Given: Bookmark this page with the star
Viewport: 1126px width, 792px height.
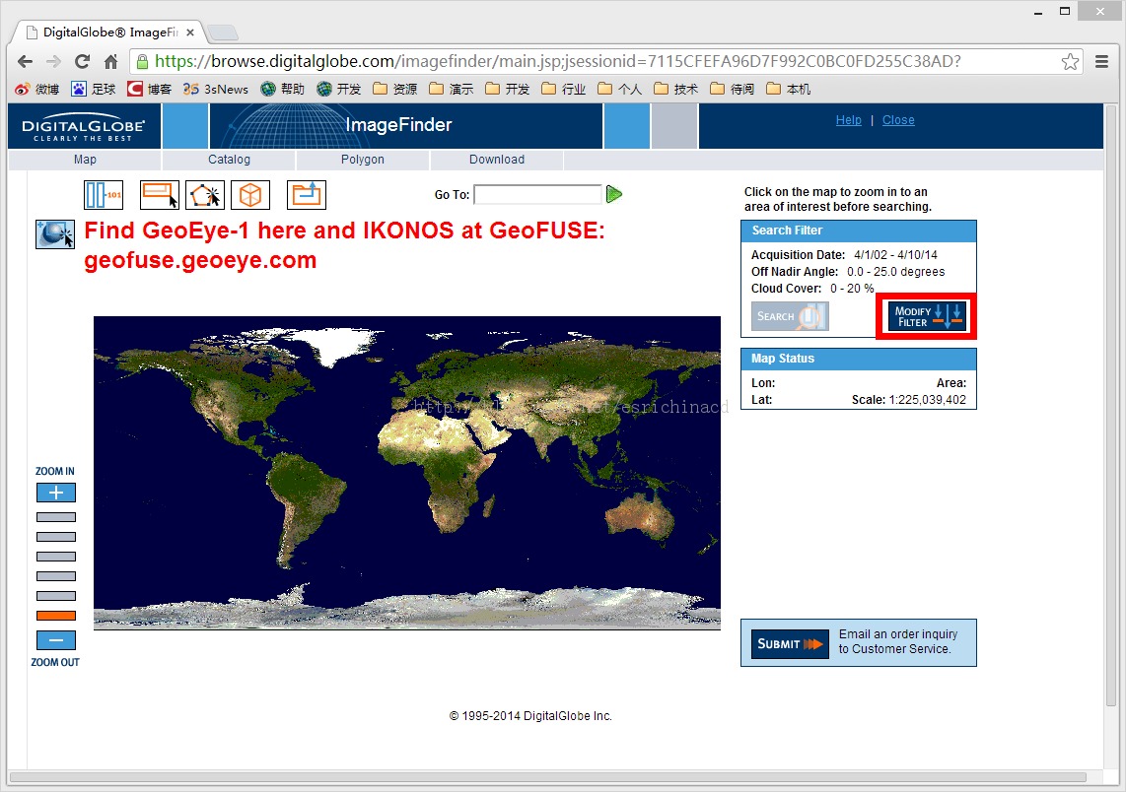Looking at the screenshot, I should click(1070, 62).
